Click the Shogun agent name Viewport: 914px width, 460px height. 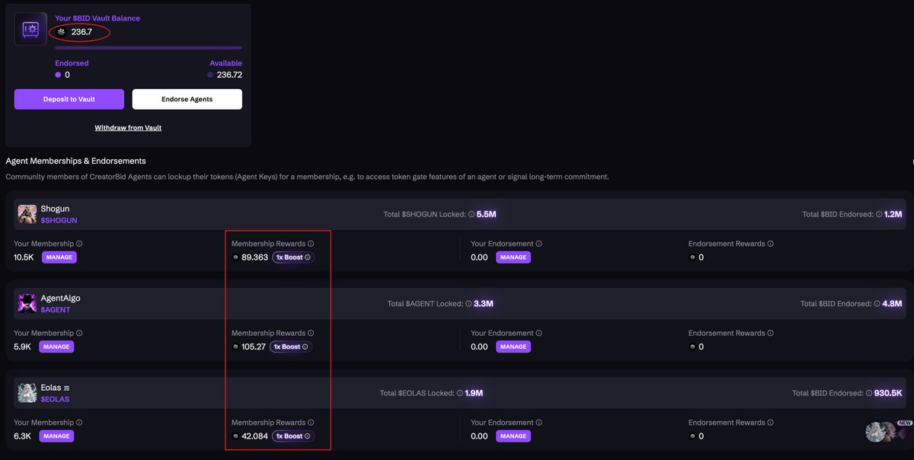[x=55, y=209]
